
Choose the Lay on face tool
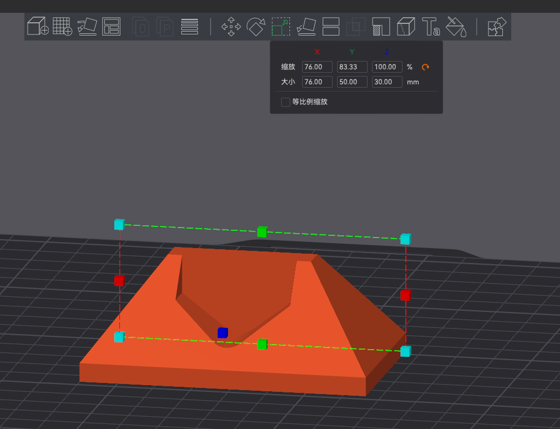(307, 27)
